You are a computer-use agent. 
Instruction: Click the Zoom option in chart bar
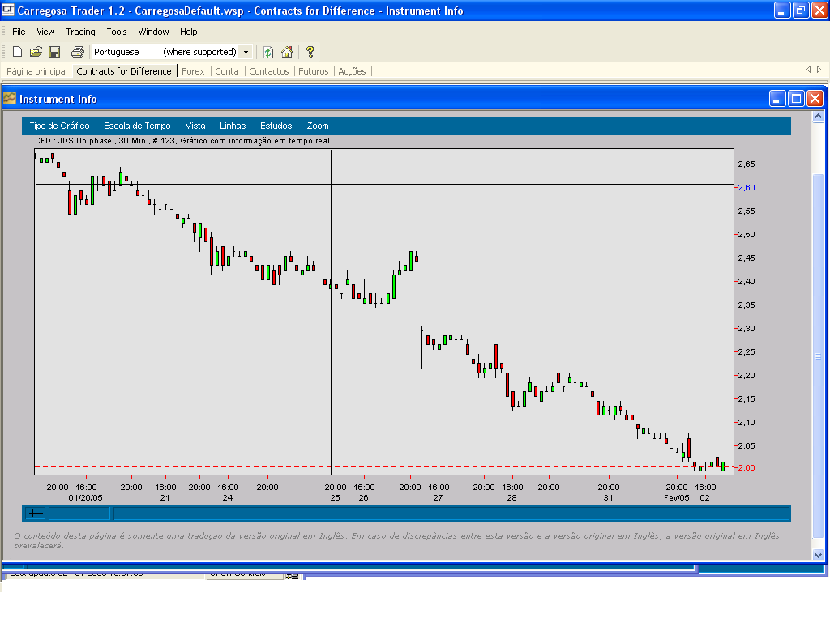(x=318, y=126)
